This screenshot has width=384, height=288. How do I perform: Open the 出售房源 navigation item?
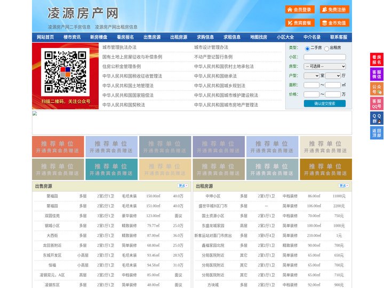[x=152, y=37]
